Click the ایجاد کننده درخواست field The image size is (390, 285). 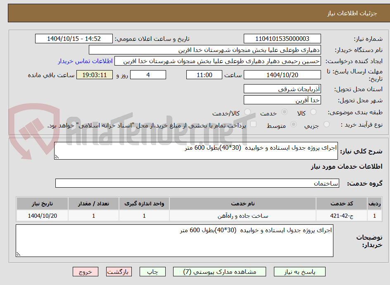click(x=218, y=61)
